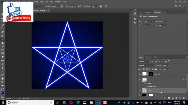Screen dimensions: 188x105
Task: Select the Zoom tool
Action: point(2,82)
